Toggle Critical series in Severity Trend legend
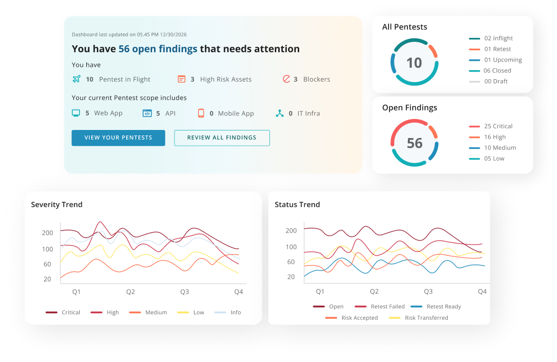 (x=63, y=312)
